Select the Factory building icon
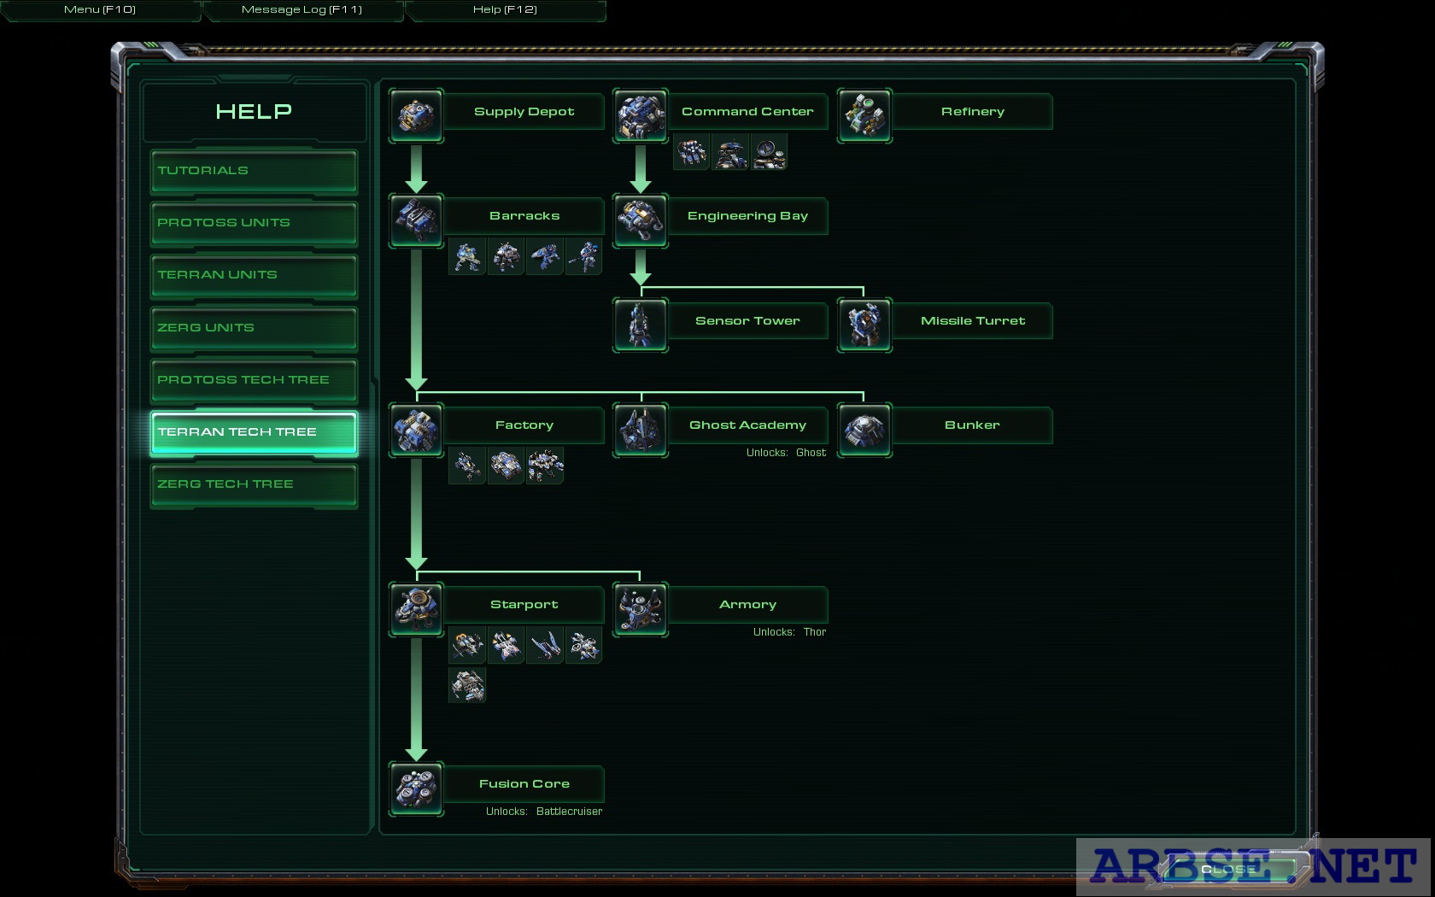 click(416, 430)
